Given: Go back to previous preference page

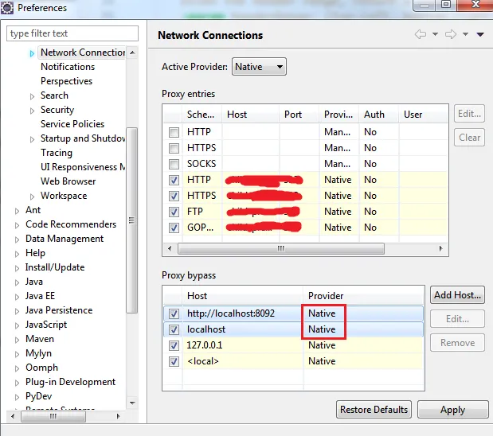Looking at the screenshot, I should (x=421, y=34).
